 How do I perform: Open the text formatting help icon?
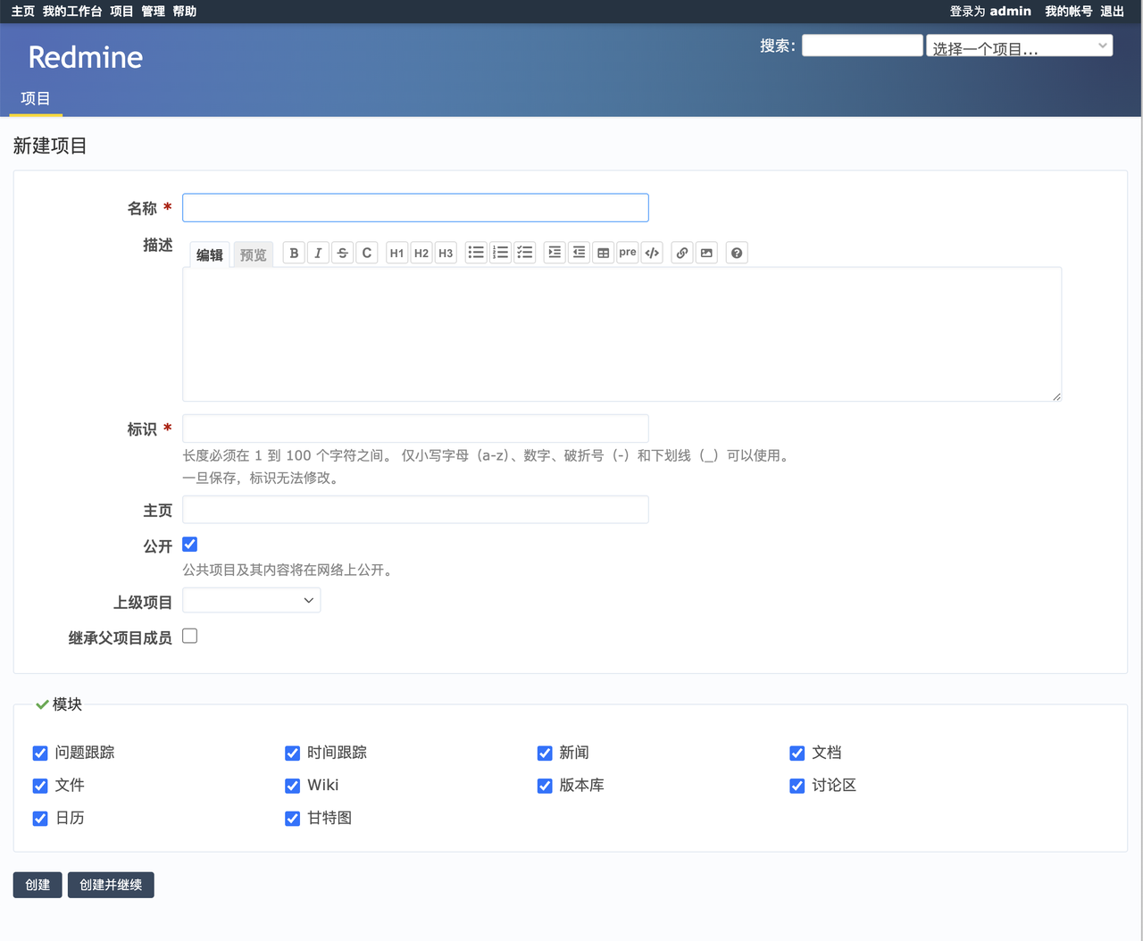click(736, 253)
